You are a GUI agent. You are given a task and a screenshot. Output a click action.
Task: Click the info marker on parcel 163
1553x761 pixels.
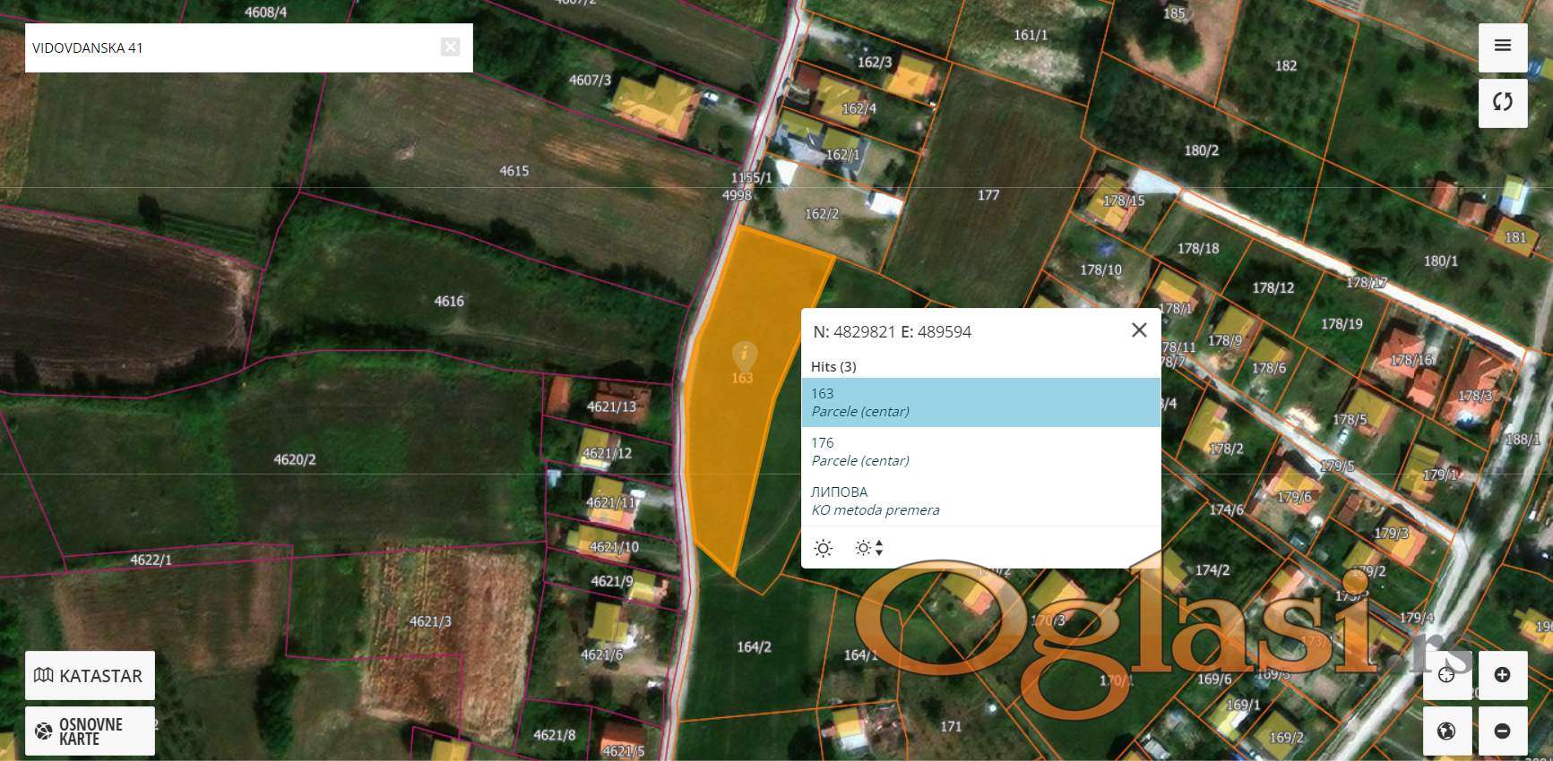click(744, 355)
